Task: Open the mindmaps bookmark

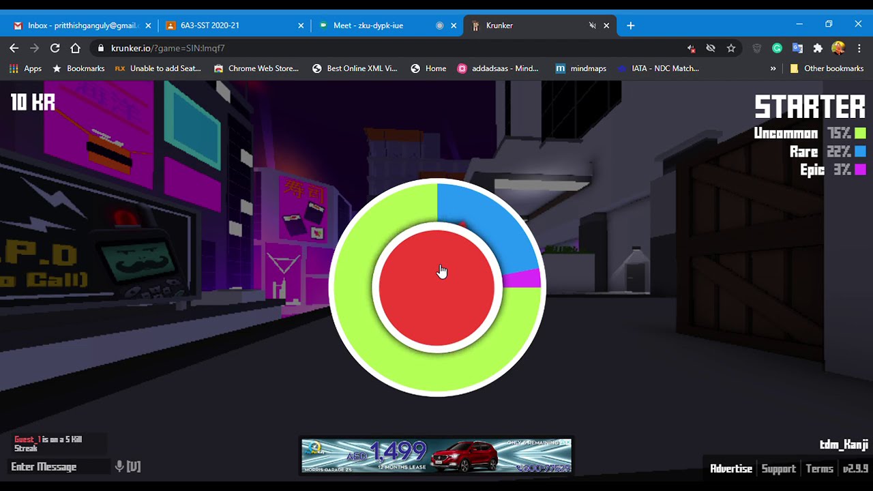Action: 581,68
